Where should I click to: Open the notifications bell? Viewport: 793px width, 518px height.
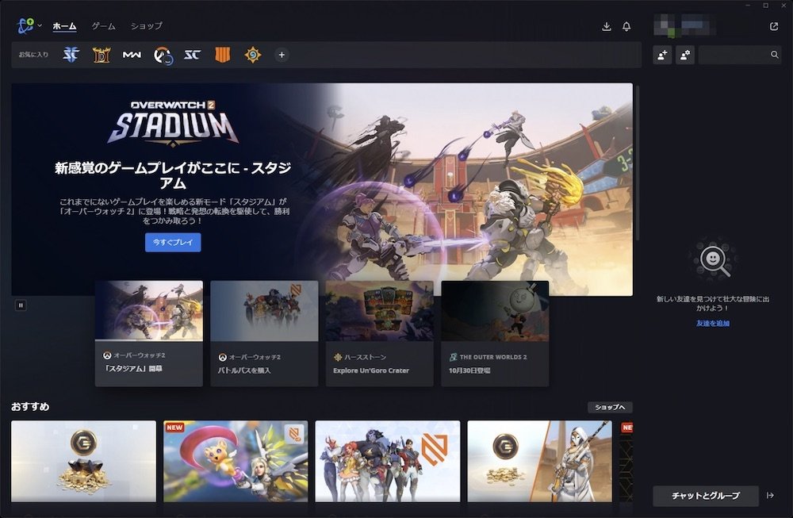tap(626, 26)
